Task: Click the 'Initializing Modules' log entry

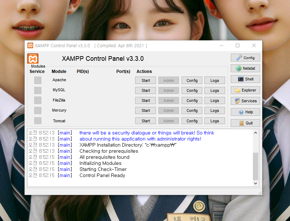Action: 101,163
